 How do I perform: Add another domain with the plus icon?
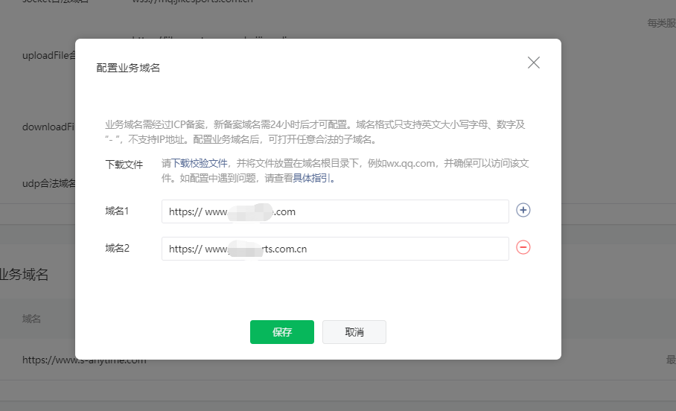523,211
